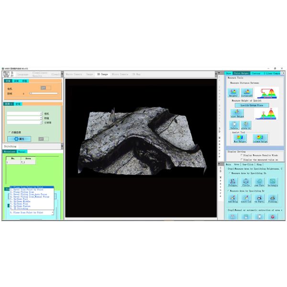Open the scan mode dropdown arrow

(52, 212)
